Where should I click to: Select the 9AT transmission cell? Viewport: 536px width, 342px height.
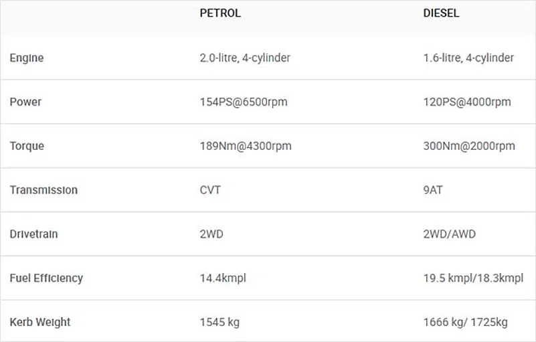[433, 190]
